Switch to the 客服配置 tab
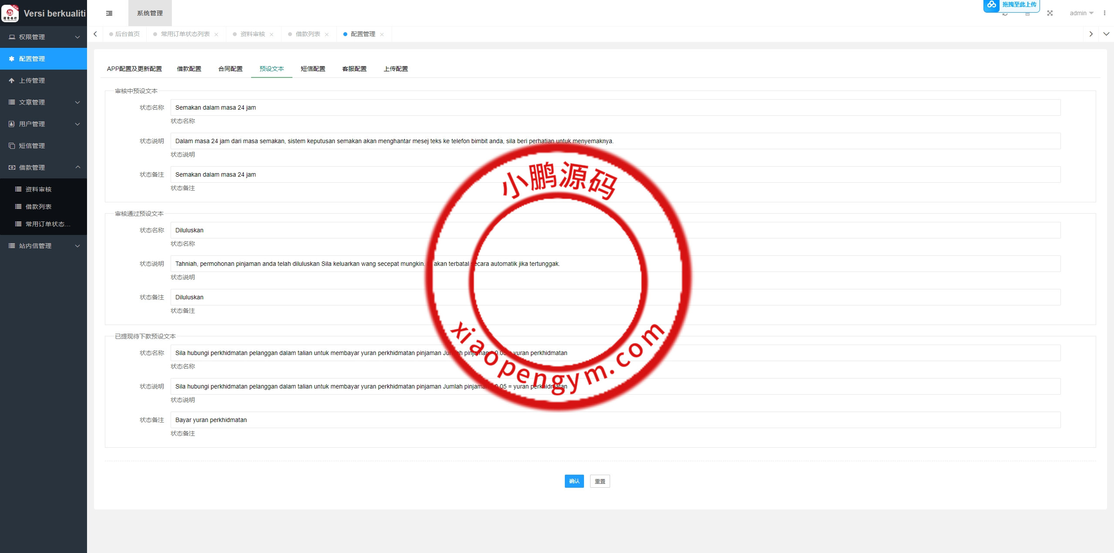 tap(354, 69)
